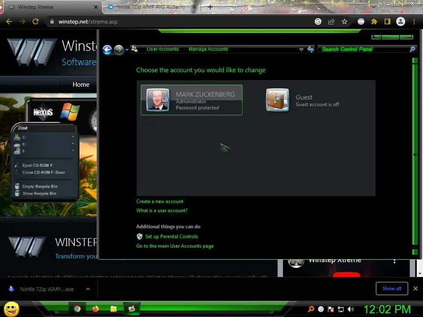Open File Explorer folder on taskbar
The width and height of the screenshot is (423, 317).
(114, 309)
